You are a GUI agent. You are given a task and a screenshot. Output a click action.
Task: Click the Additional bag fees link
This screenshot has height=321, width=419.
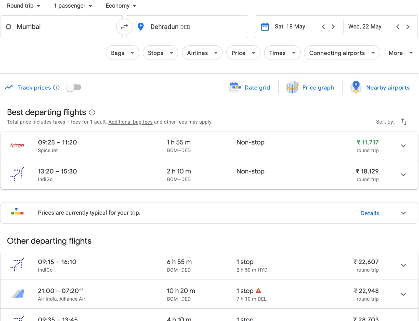(x=130, y=122)
